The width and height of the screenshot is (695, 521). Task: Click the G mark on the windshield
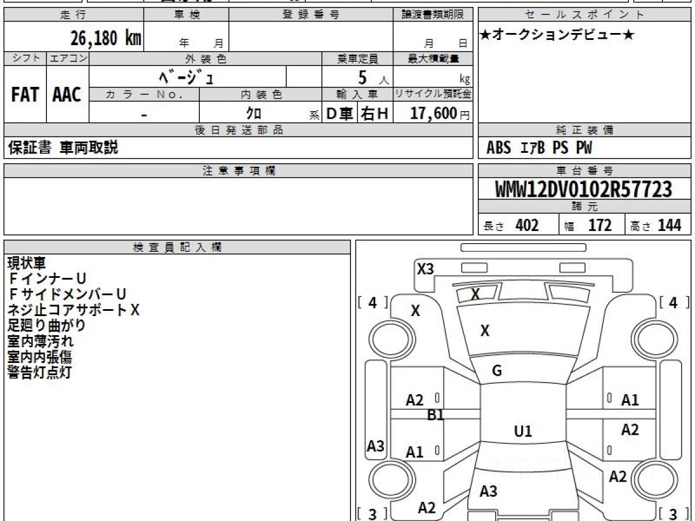click(496, 372)
